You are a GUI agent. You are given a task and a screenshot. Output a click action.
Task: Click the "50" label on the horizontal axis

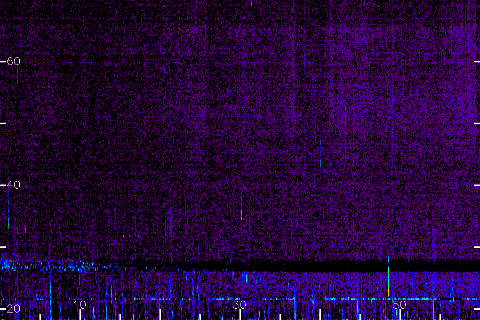coord(399,305)
